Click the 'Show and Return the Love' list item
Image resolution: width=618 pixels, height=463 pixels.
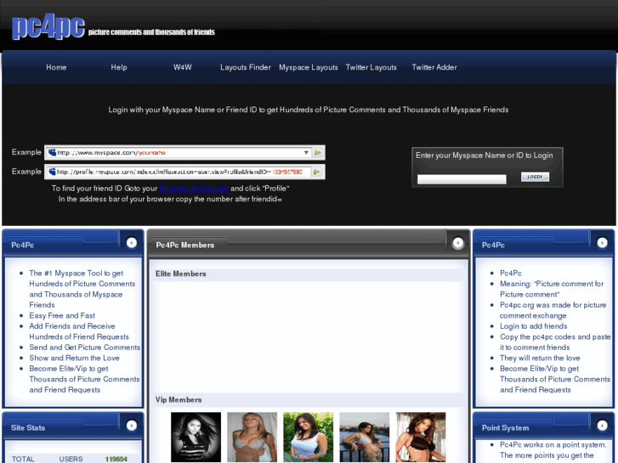tap(74, 359)
